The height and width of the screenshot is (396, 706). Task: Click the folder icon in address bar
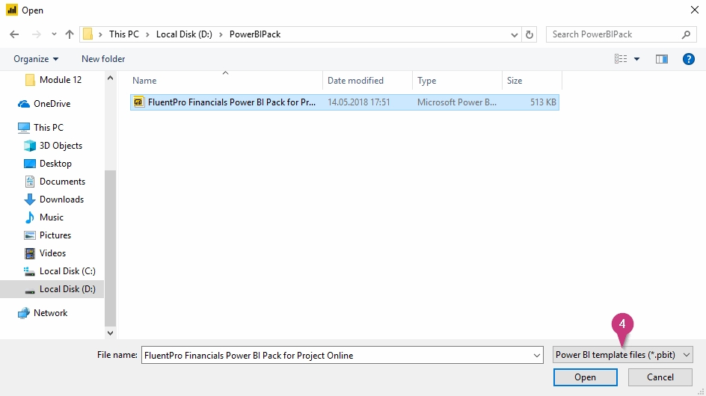tap(88, 34)
